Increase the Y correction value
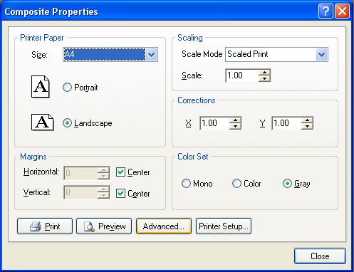 307,120
